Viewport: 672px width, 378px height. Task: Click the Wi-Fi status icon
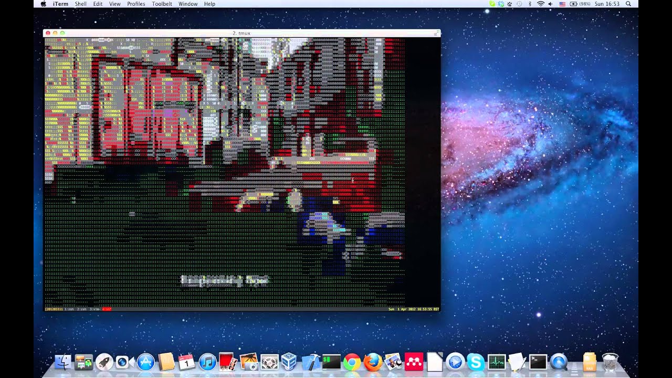[541, 4]
